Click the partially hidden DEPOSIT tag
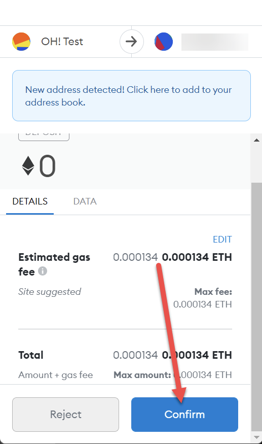Screen dimensions: 262x444 44,136
